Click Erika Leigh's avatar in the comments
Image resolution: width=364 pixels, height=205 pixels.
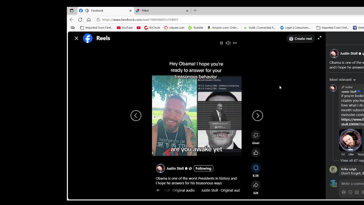tap(333, 170)
